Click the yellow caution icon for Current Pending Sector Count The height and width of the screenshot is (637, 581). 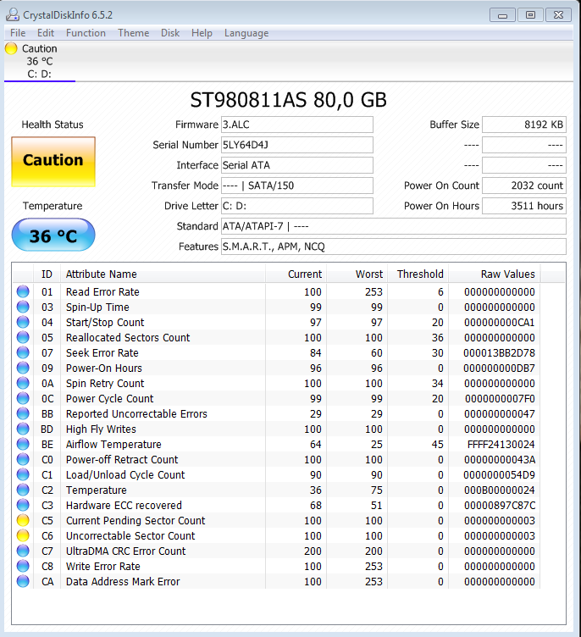23,520
